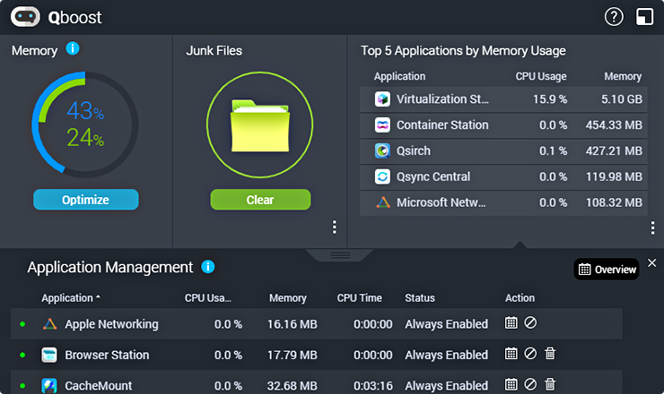Open Top 5 Applications more options menu

pyautogui.click(x=652, y=227)
